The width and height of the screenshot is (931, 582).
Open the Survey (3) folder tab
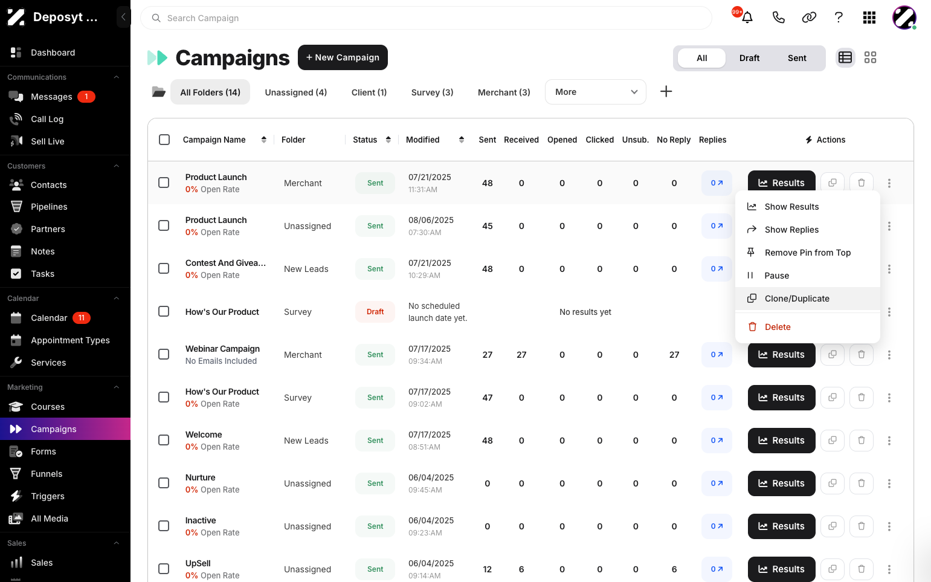pyautogui.click(x=432, y=92)
